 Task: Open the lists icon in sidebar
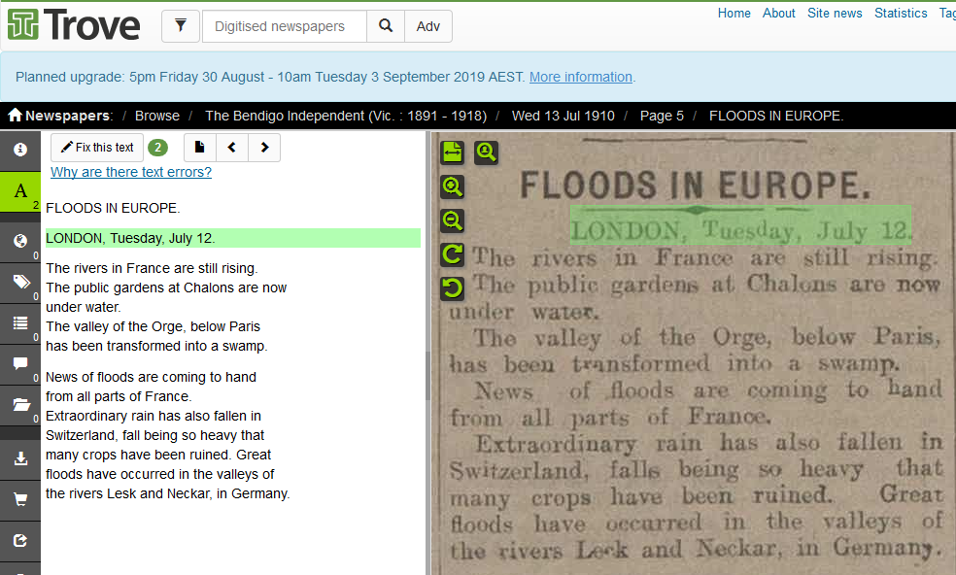coord(19,324)
